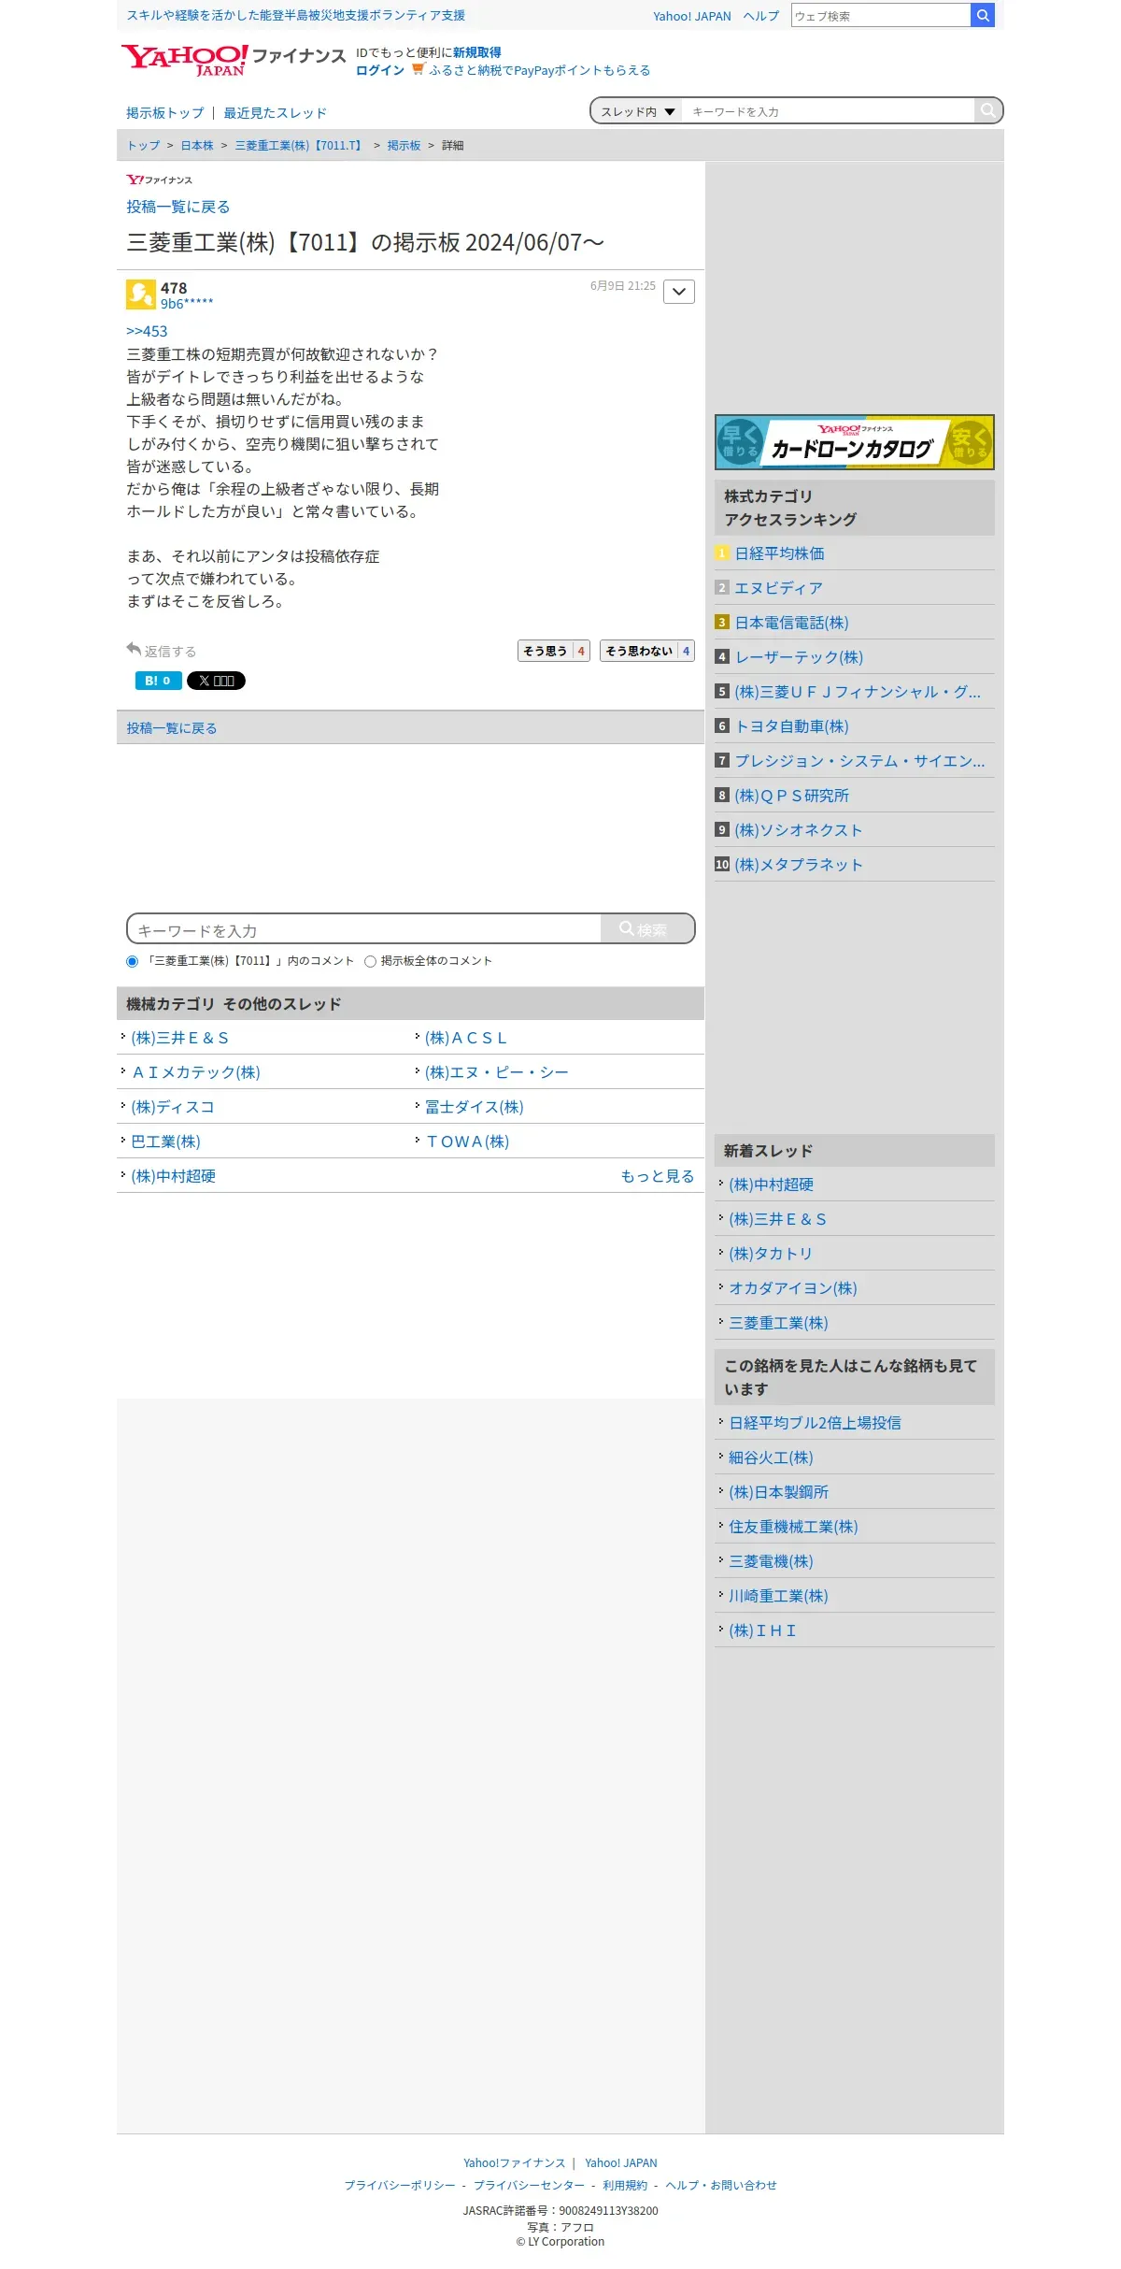Open the カードローンカタログ banner ad
The image size is (1121, 2269).
click(855, 442)
